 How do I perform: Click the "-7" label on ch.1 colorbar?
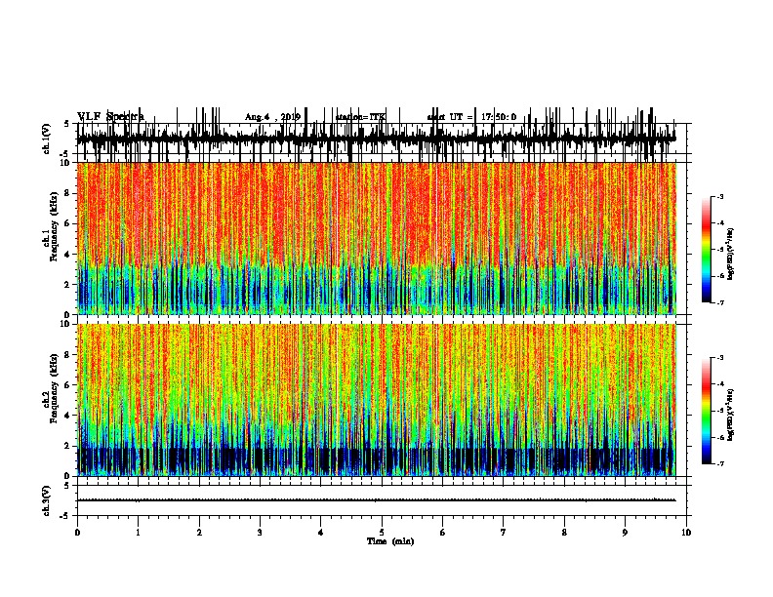click(720, 302)
